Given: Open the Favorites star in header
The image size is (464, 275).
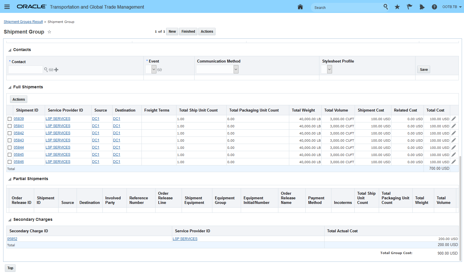Looking at the screenshot, I should pos(397,7).
